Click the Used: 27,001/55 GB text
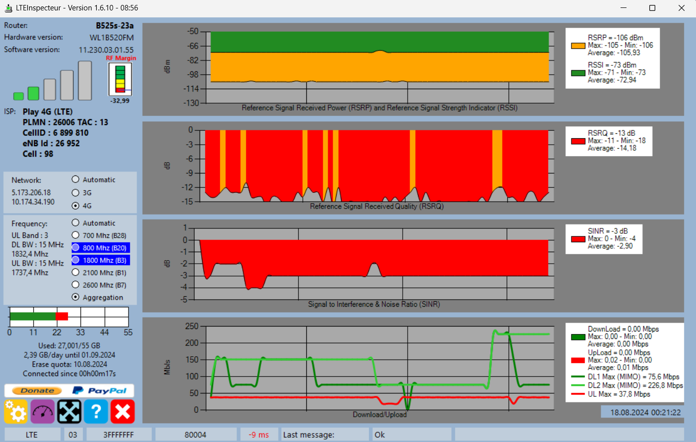The width and height of the screenshot is (696, 442). [x=69, y=345]
